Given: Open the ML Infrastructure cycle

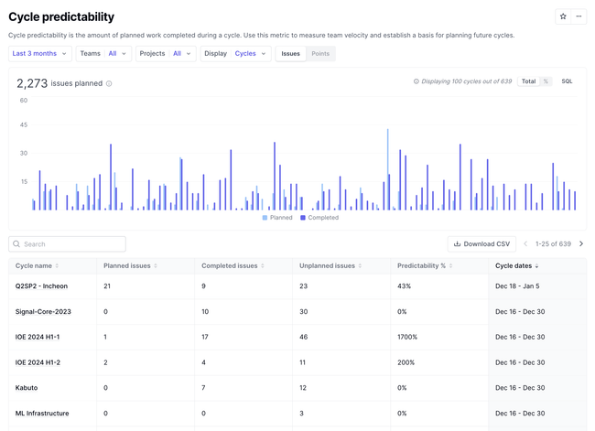Looking at the screenshot, I should point(42,414).
